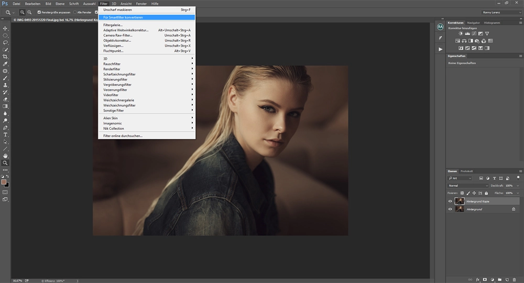
Task: Select the Elliptical Marquee tool
Action: pyautogui.click(x=5, y=36)
